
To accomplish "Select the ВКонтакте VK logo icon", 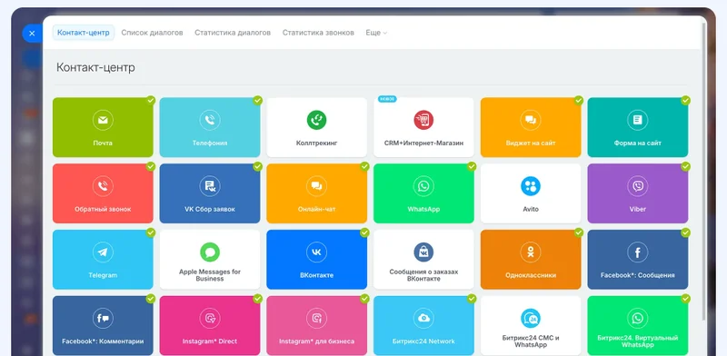I will click(x=316, y=252).
